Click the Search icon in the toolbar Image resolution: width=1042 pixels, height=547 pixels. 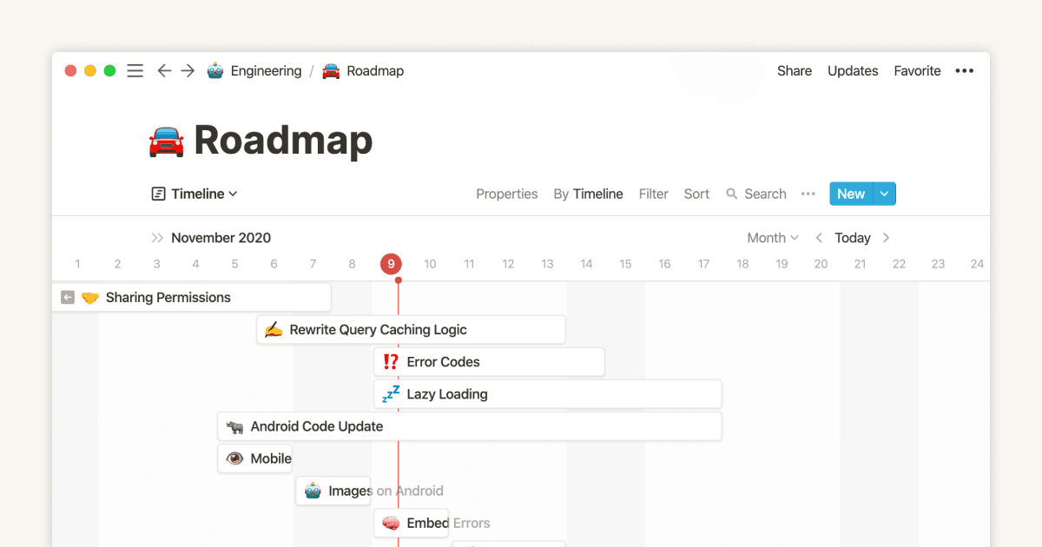732,194
